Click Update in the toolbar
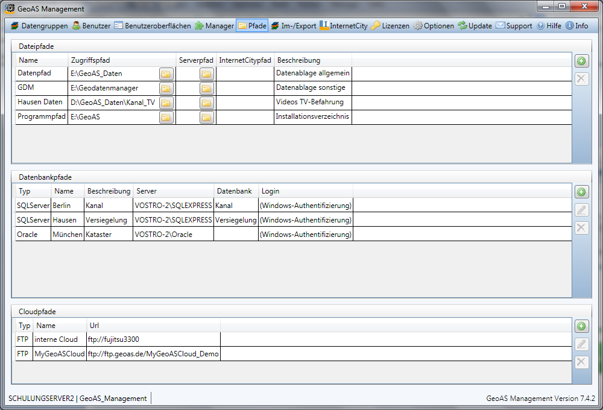603x410 pixels. click(x=475, y=26)
